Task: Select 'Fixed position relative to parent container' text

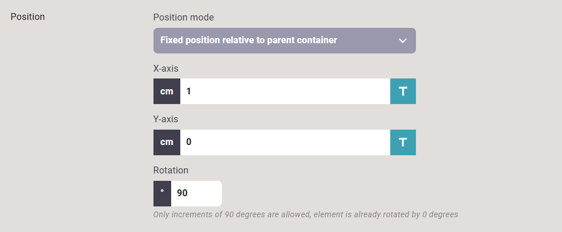Action: click(x=249, y=40)
